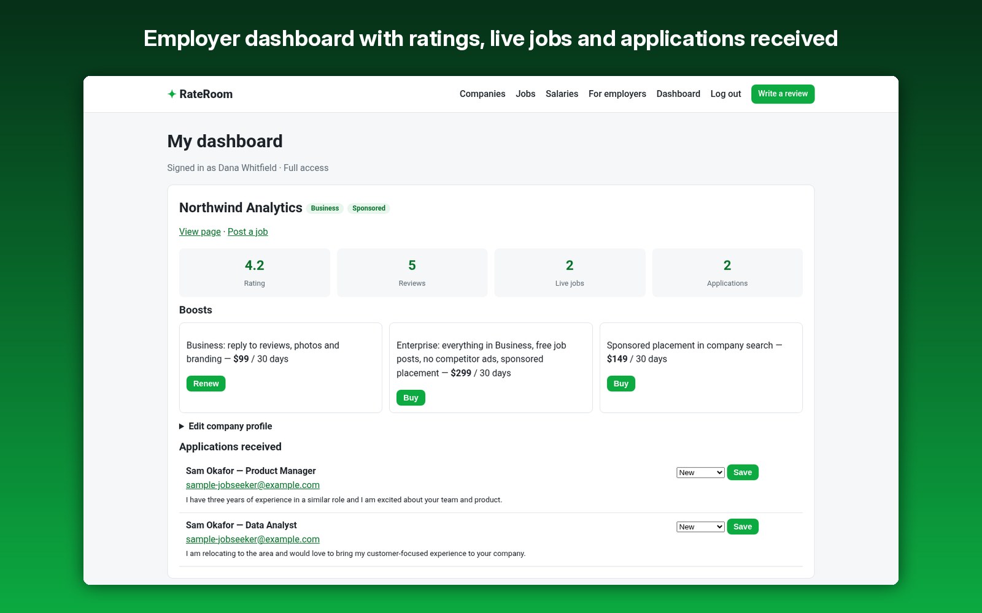982x613 pixels.
Task: Go to the Jobs nav item
Action: click(525, 94)
